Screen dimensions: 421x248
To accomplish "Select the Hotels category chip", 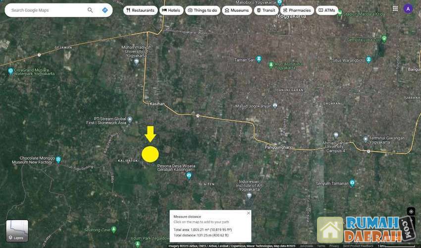I will (x=171, y=10).
